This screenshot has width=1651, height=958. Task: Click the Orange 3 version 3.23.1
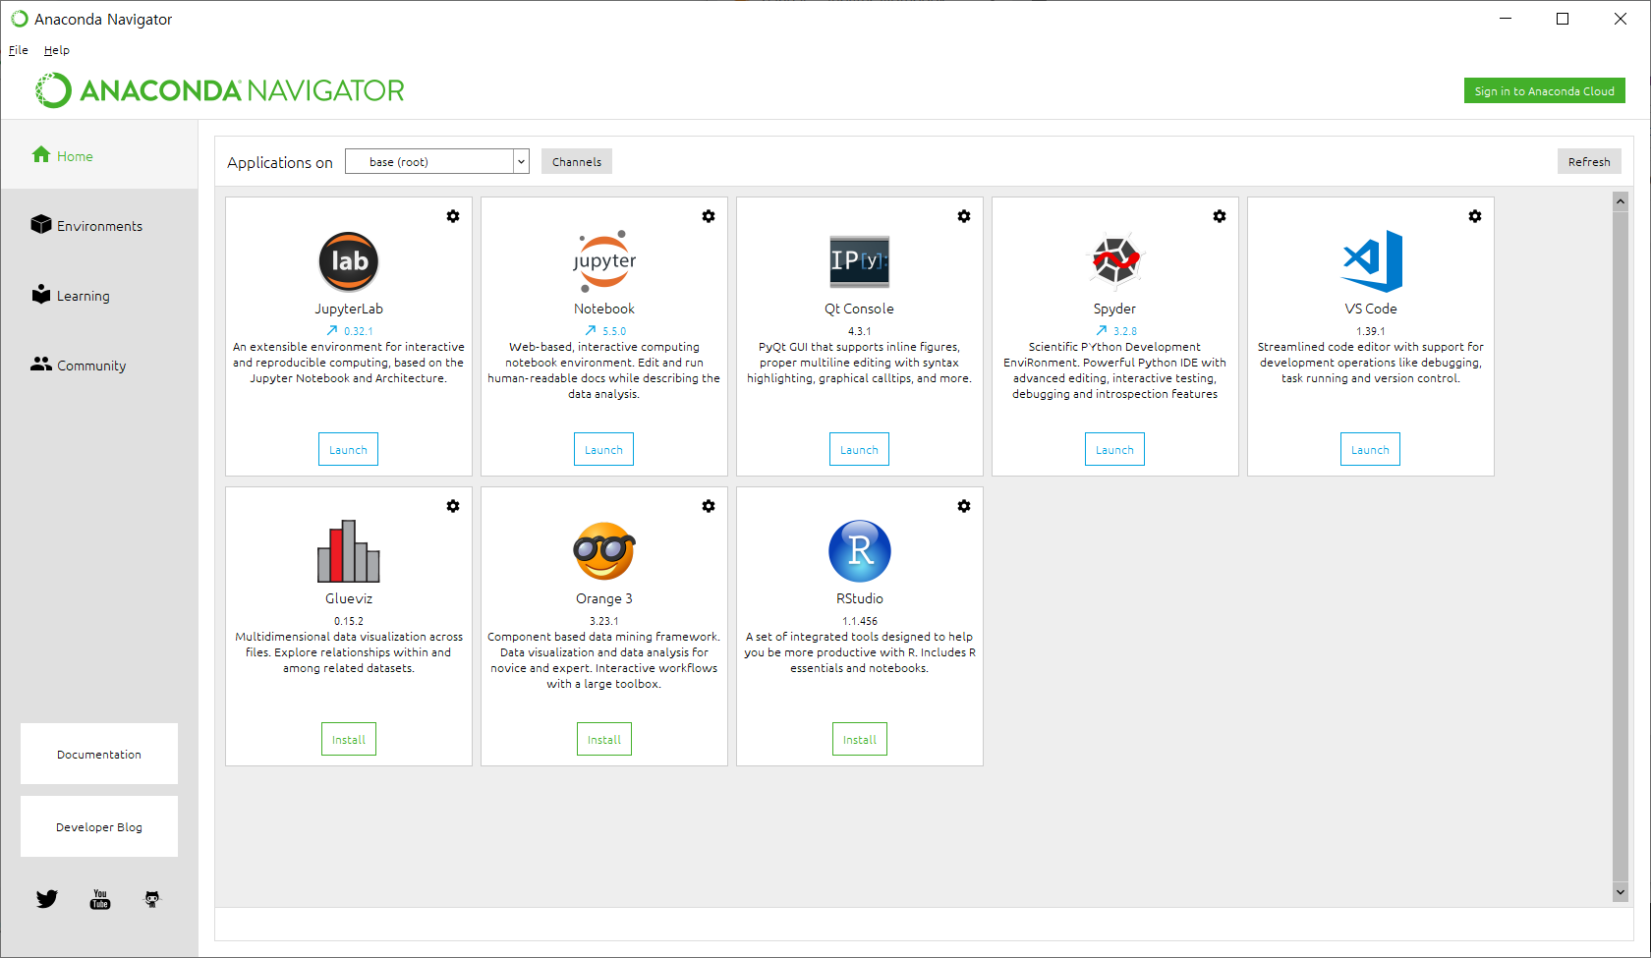coord(604,621)
